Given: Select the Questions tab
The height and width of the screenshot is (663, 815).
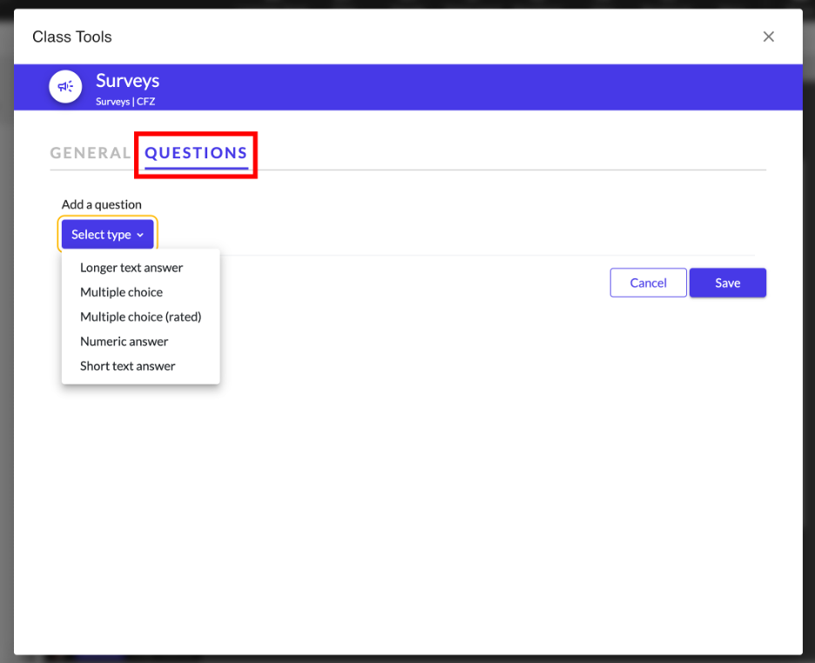Looking at the screenshot, I should [x=196, y=153].
